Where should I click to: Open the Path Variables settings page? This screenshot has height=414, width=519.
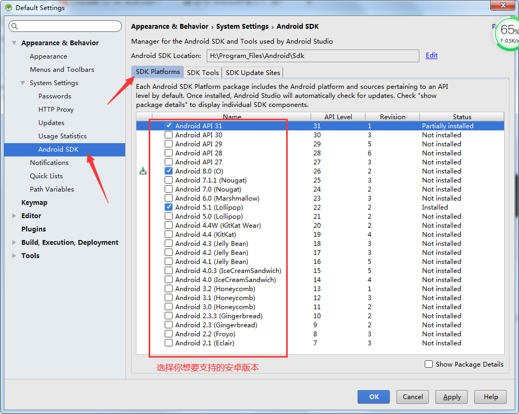(x=52, y=189)
